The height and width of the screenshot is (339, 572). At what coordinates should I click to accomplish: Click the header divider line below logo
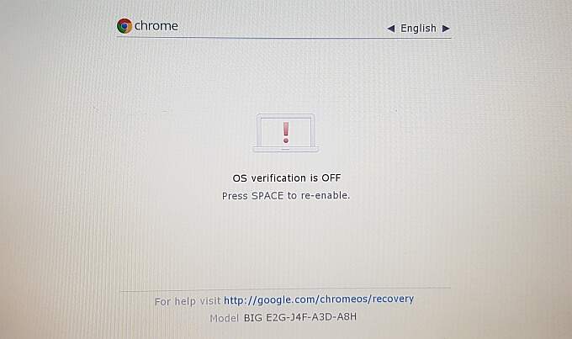click(x=283, y=37)
